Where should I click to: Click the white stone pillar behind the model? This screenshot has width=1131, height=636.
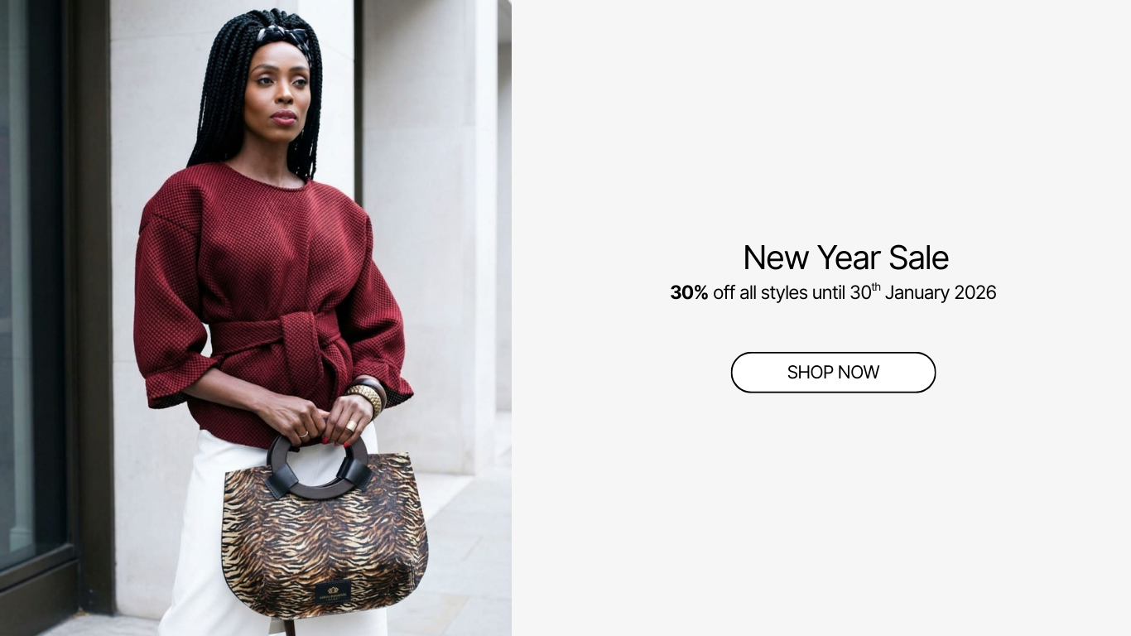(431, 232)
